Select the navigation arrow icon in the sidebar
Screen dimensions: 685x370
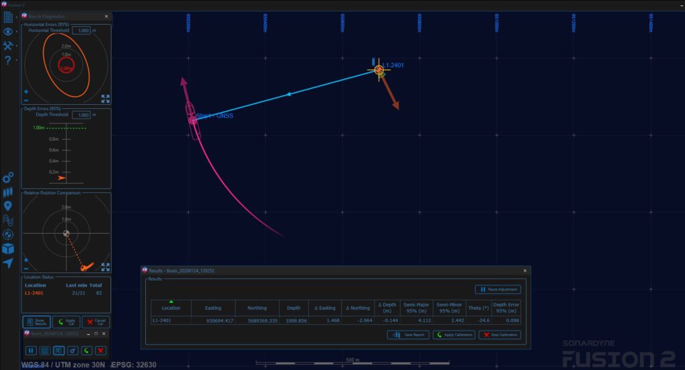8,263
